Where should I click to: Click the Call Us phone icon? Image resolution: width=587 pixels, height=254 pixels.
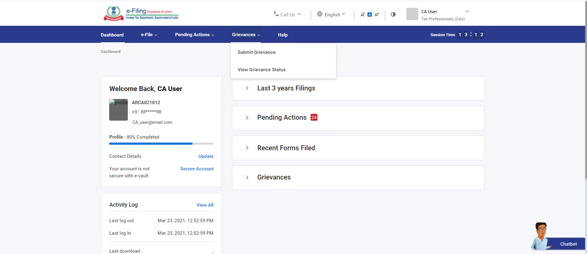point(276,14)
